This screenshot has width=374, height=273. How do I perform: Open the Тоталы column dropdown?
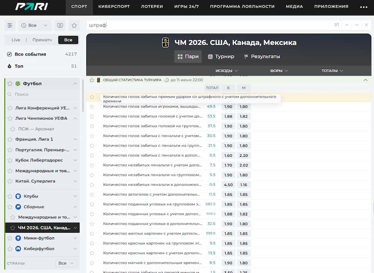(332, 71)
